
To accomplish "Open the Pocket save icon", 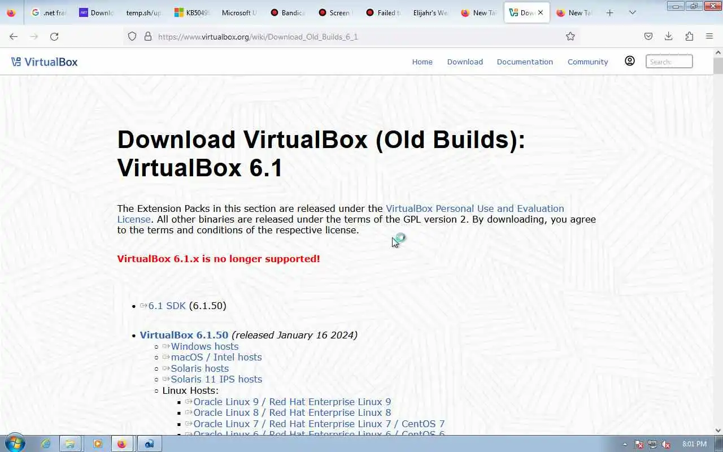I will pyautogui.click(x=648, y=36).
